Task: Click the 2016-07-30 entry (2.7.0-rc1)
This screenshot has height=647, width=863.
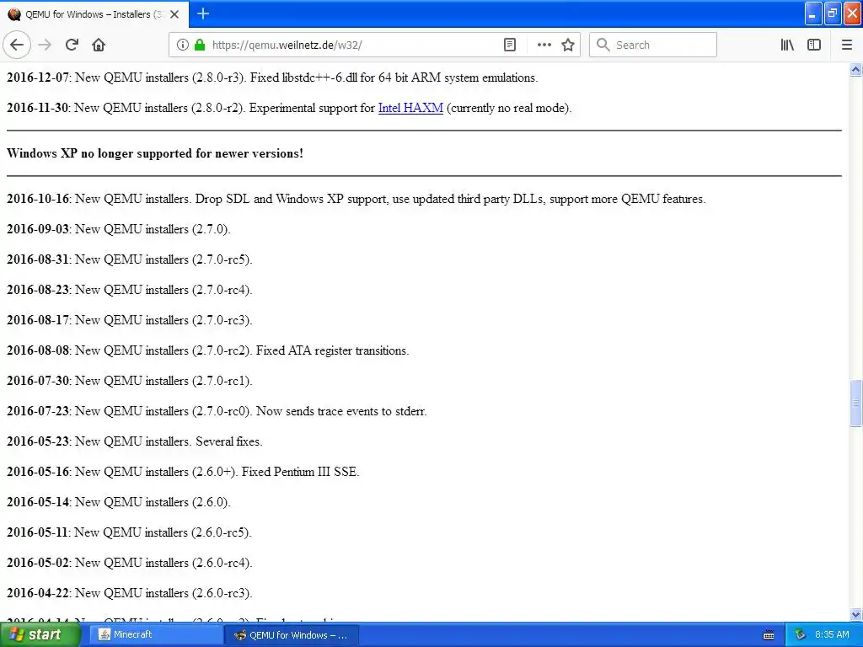Action: click(x=129, y=381)
